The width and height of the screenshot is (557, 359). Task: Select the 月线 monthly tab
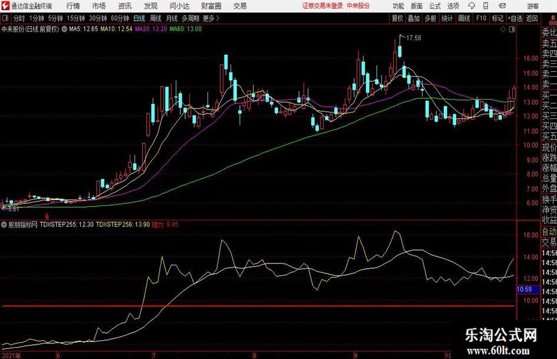point(172,18)
